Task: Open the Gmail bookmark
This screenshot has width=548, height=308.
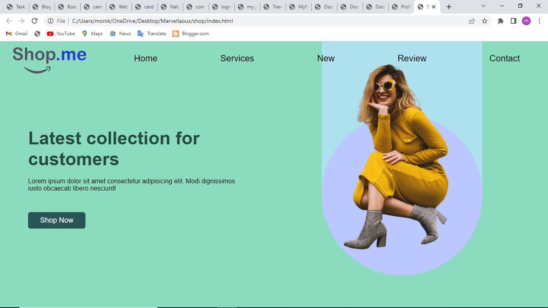Action: pyautogui.click(x=17, y=34)
